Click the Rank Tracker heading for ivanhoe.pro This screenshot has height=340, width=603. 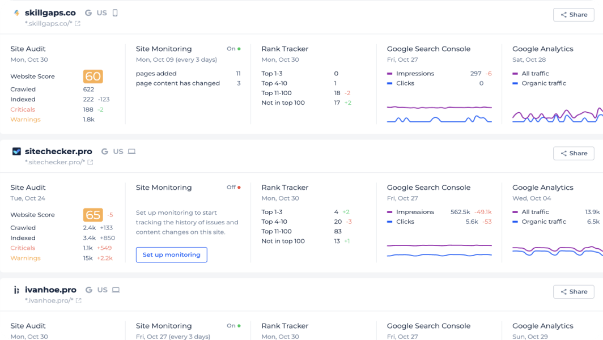[x=285, y=326]
